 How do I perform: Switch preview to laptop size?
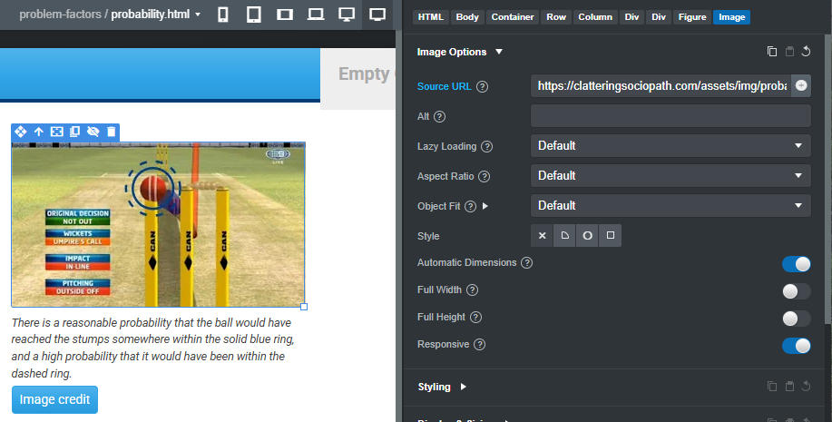coord(315,15)
